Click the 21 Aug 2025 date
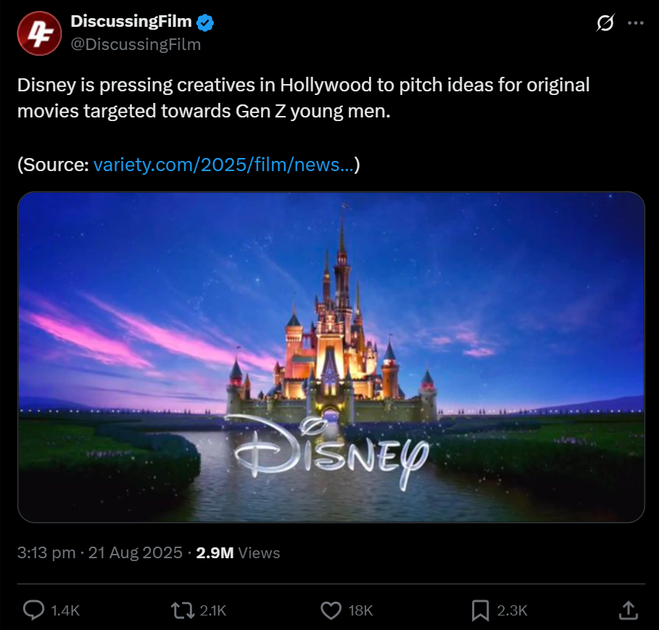 136,552
